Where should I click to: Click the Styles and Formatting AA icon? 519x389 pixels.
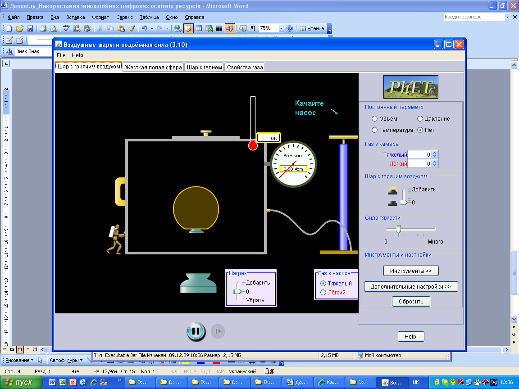(9, 51)
